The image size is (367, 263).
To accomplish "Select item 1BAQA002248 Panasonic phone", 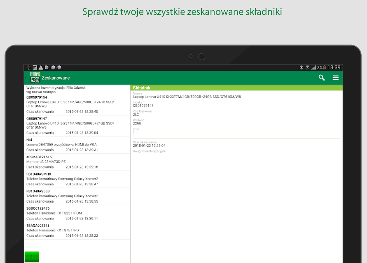I will (x=77, y=231).
